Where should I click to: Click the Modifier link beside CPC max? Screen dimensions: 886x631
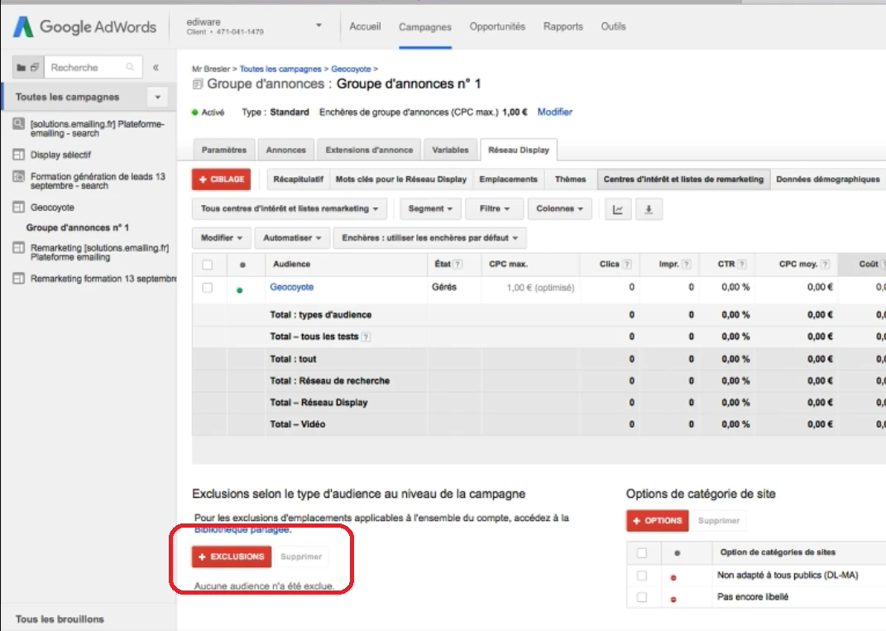tap(554, 112)
